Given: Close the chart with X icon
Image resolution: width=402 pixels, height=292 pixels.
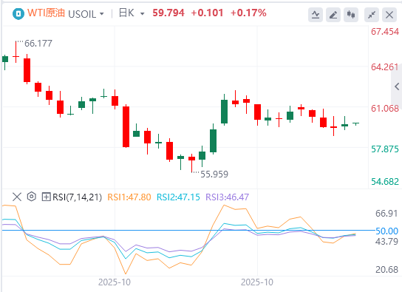Looking at the screenshot, I should click(x=389, y=15).
